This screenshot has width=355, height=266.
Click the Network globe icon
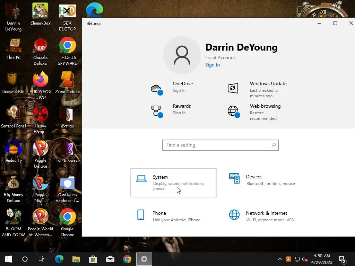coord(234,215)
